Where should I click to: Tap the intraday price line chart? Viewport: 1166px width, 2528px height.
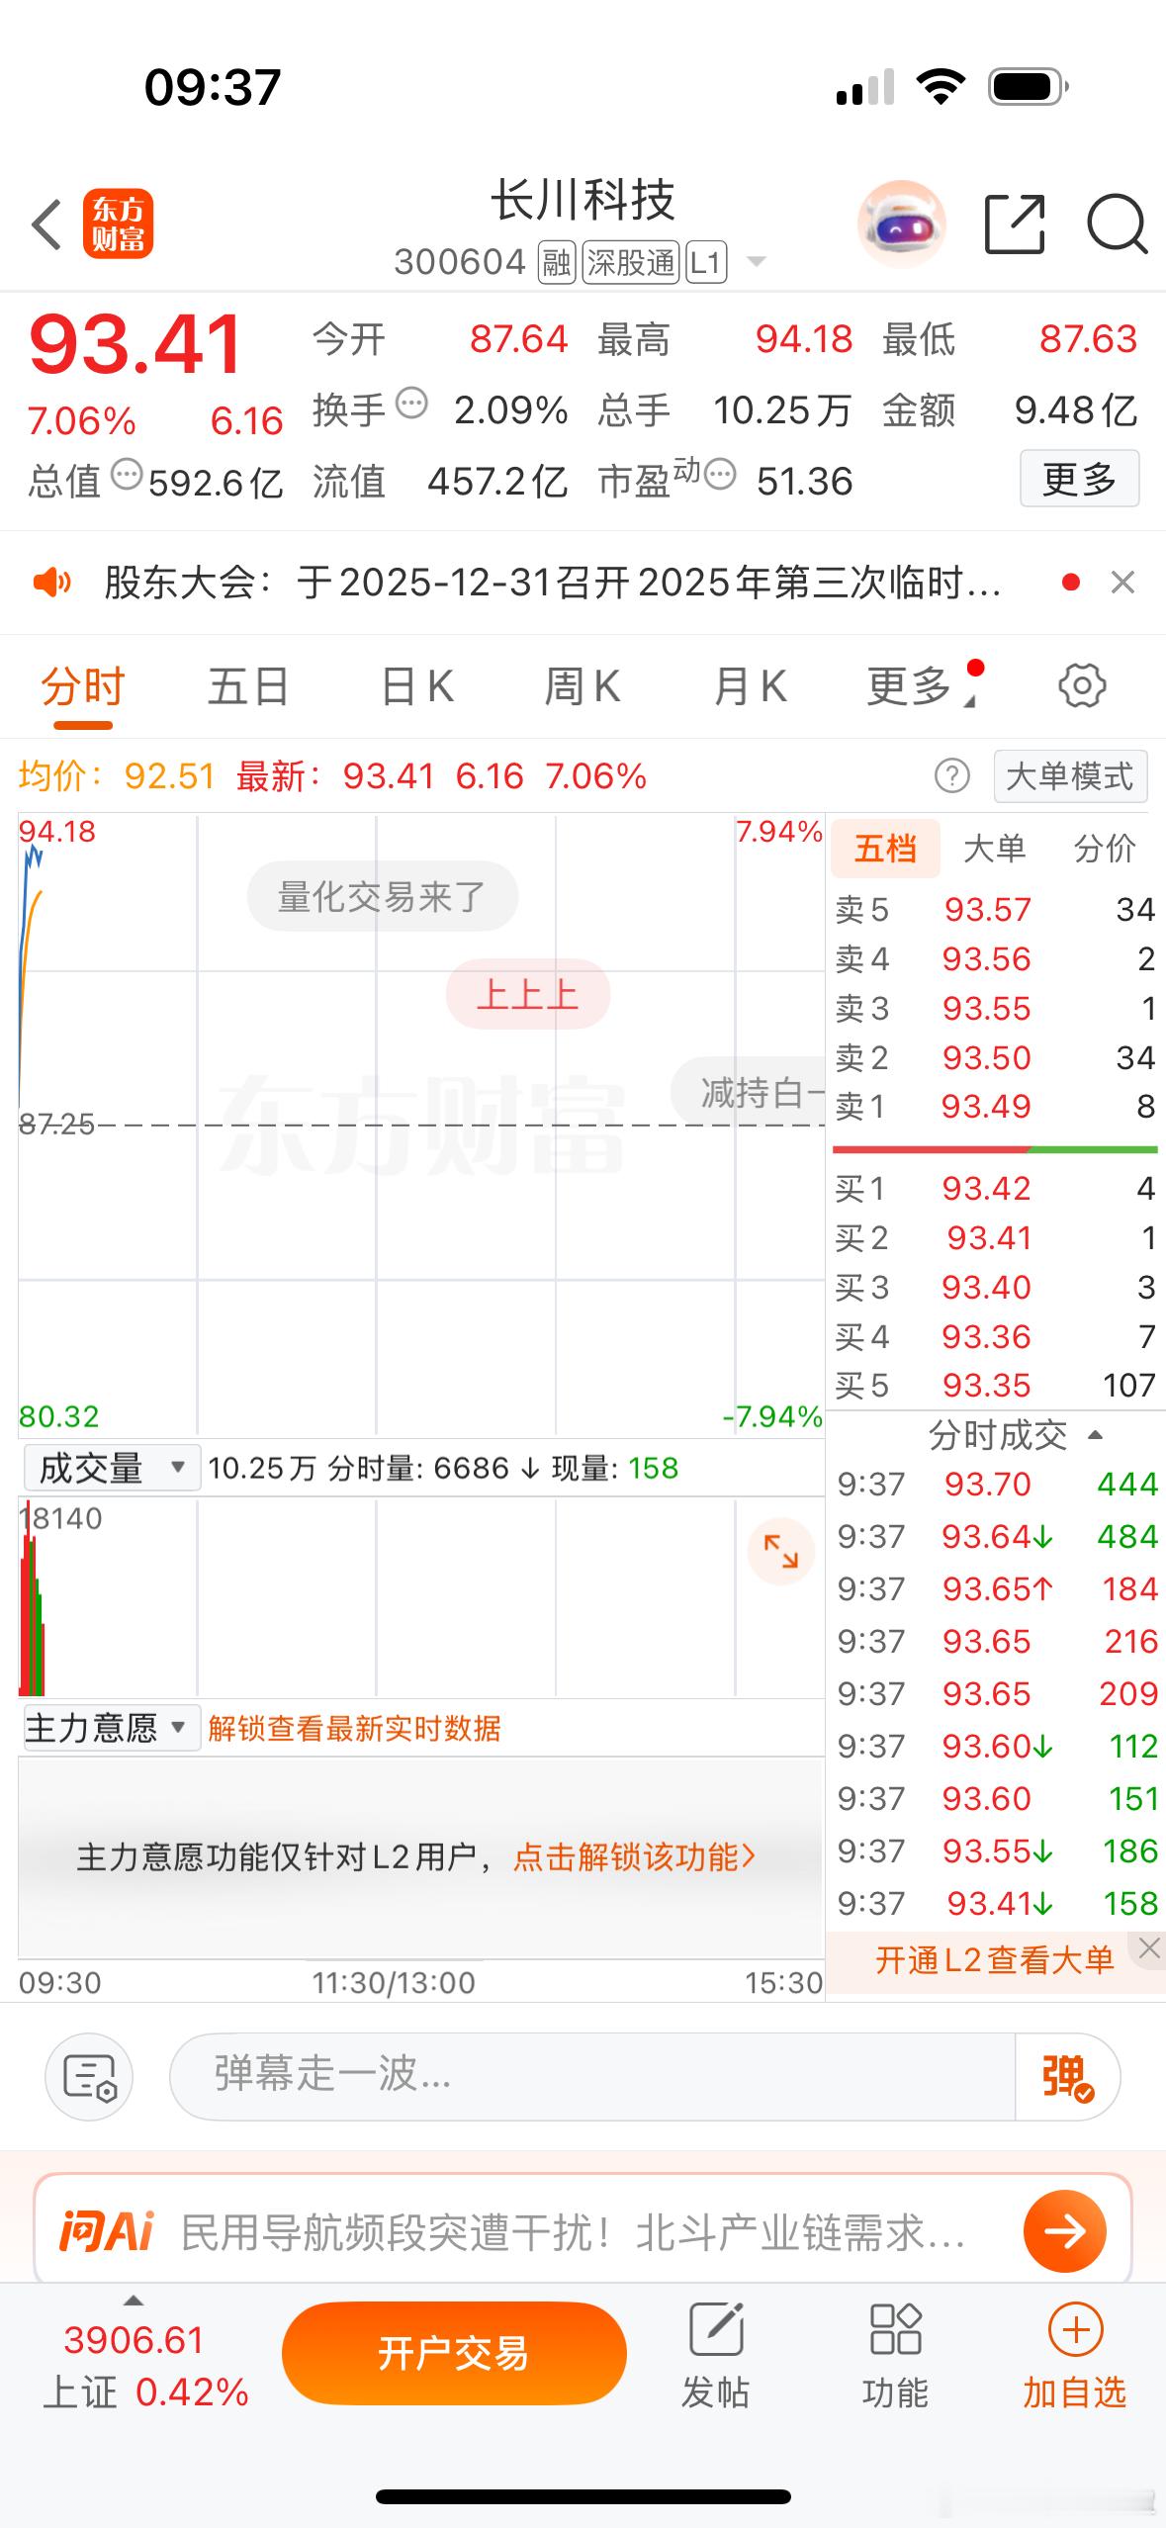(420, 1124)
